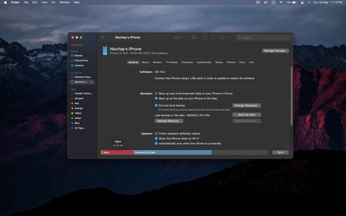The image size is (346, 216).
Task: Switch to the Audiobooks tab
Action: pyautogui.click(x=204, y=62)
